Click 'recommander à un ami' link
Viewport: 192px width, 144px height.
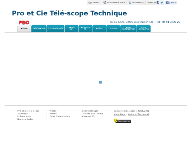point(116,2)
